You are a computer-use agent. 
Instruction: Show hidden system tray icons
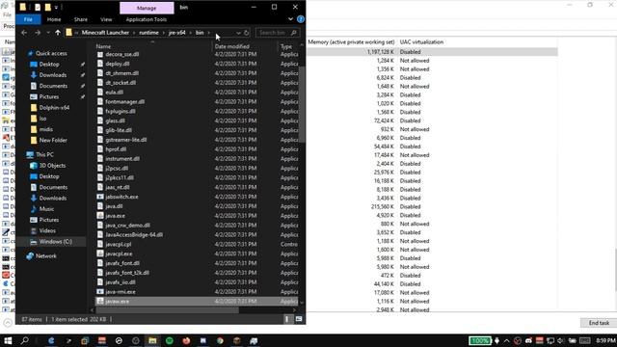pos(507,340)
